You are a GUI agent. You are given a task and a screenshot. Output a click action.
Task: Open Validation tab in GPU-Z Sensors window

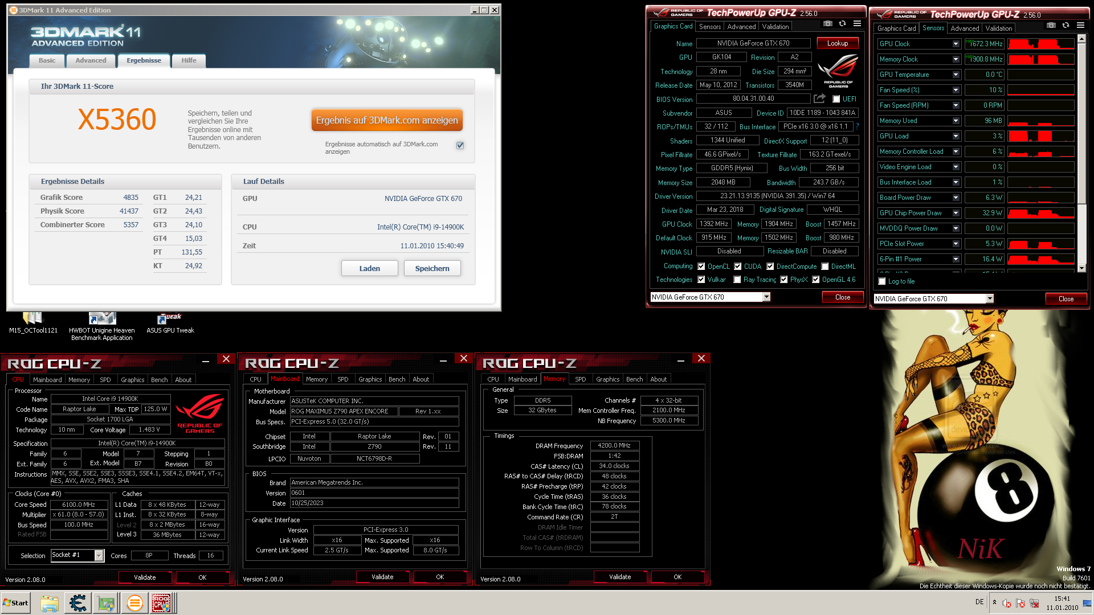pos(999,28)
